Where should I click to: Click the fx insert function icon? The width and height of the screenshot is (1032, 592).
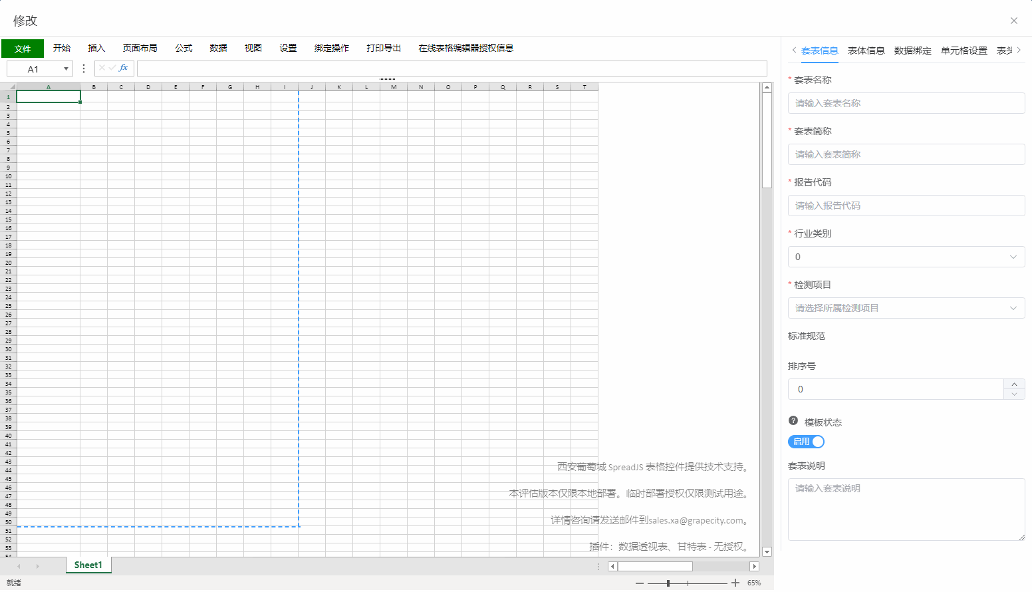point(124,68)
